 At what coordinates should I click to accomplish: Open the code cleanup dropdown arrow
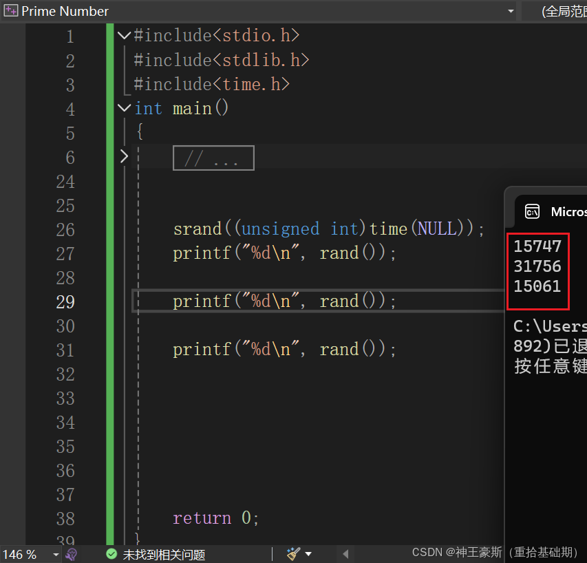pos(308,554)
